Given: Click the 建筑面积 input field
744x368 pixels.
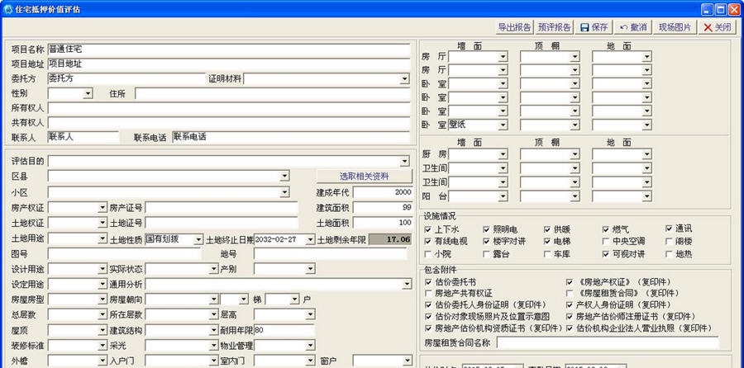Looking at the screenshot, I should (x=379, y=207).
